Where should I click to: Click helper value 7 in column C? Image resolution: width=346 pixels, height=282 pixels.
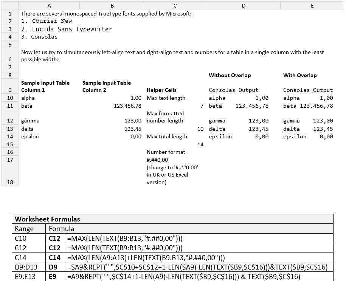[202, 106]
